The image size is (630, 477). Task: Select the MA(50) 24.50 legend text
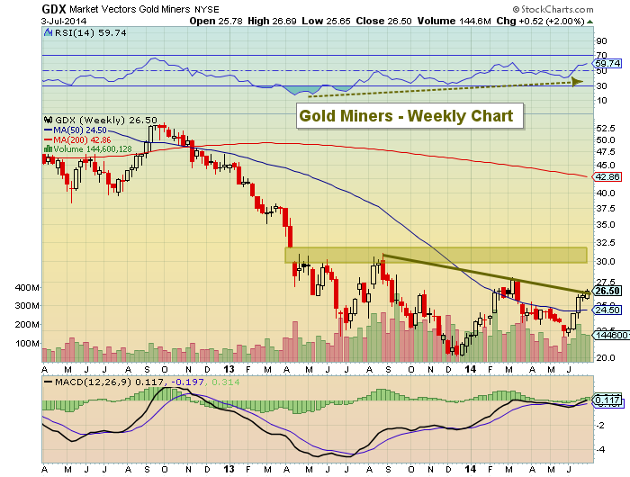coord(80,130)
